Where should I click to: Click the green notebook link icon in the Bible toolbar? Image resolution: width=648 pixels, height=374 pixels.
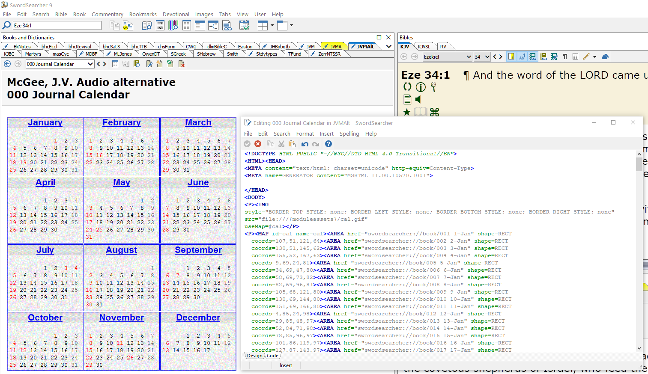tap(533, 56)
